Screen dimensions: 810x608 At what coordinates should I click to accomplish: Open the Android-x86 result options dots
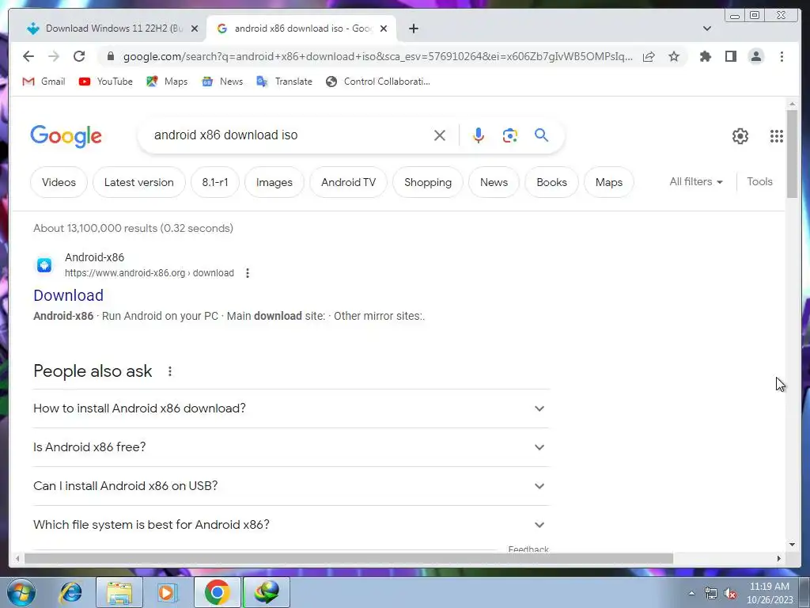248,273
